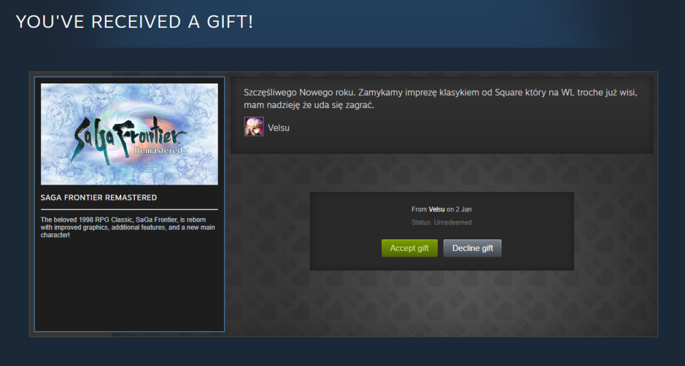
Task: Decline the gift from Velsu
Action: tap(472, 248)
